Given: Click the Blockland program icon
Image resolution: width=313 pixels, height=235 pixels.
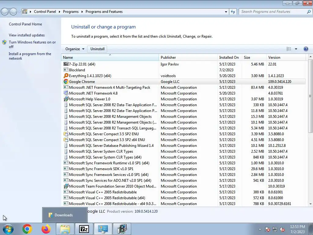Looking at the screenshot, I should coord(66,70).
